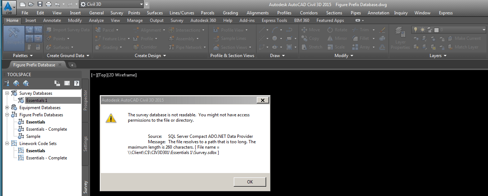Viewport: 488px width, 196px height.
Task: Select the Array tool
Action: [x=361, y=47]
